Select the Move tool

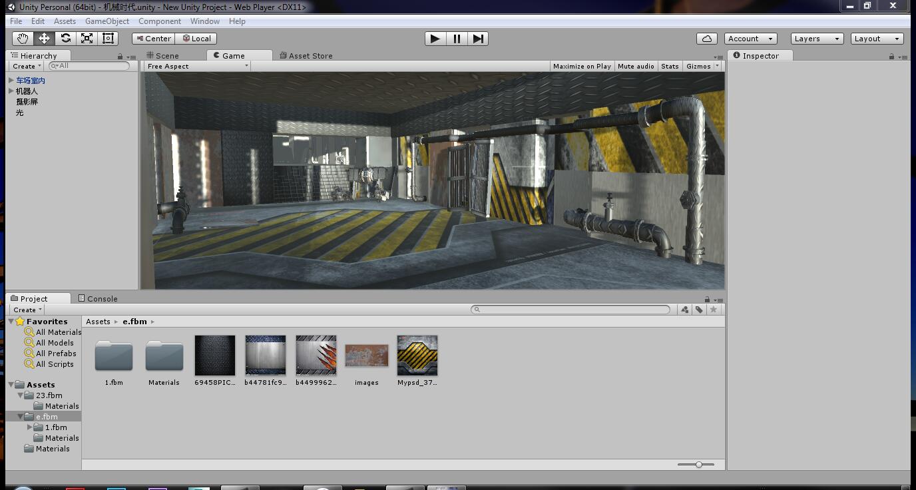pos(44,39)
